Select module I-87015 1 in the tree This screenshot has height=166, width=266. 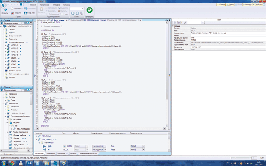(14, 45)
